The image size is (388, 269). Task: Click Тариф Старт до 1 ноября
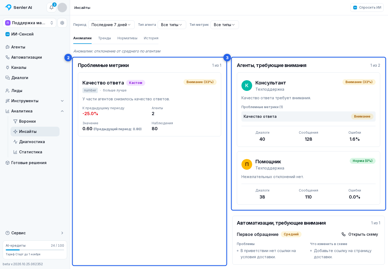point(23,254)
